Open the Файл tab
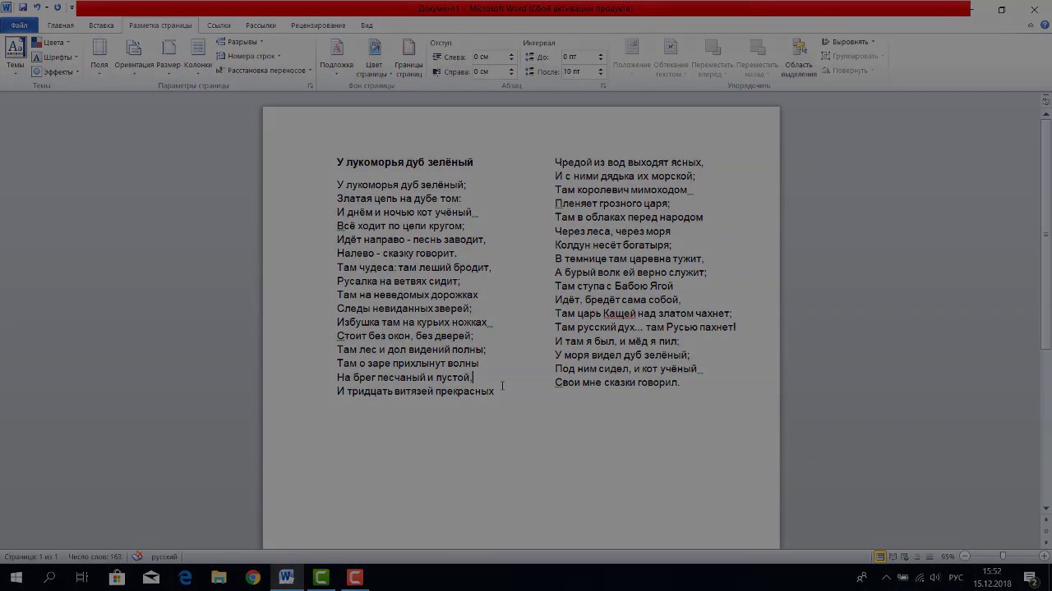 click(x=19, y=25)
